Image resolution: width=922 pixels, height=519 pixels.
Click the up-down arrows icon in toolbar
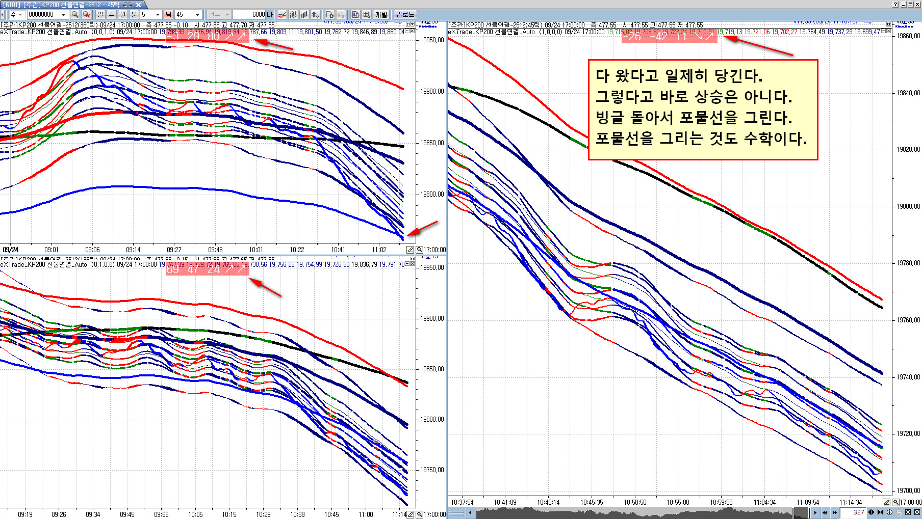(316, 15)
